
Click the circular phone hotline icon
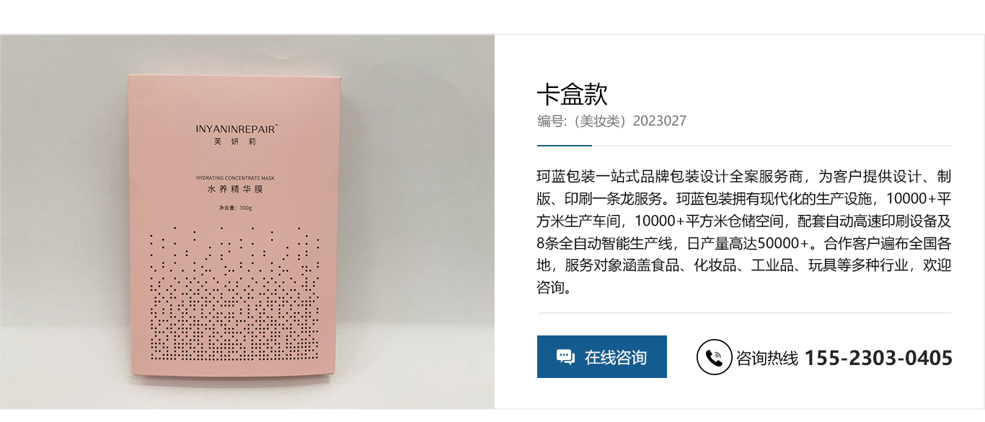click(x=714, y=357)
